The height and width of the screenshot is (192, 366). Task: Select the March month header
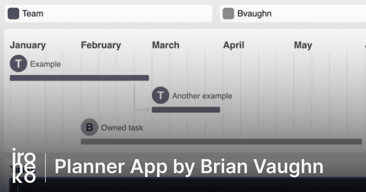pos(166,45)
